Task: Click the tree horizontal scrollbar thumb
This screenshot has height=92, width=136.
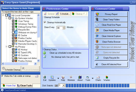Action: pyautogui.click(x=16, y=64)
